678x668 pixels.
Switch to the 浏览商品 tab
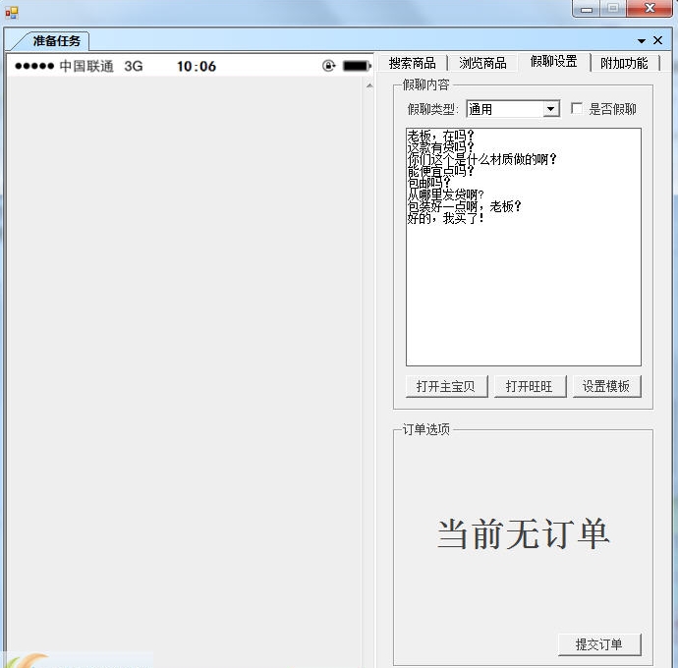tap(482, 63)
